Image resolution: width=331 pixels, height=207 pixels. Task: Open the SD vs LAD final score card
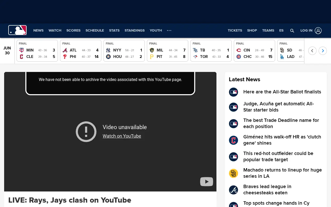pos(291,51)
